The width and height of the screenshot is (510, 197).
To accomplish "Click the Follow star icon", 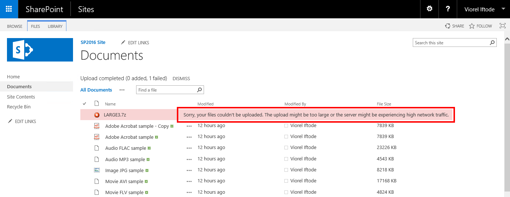I will pyautogui.click(x=472, y=26).
